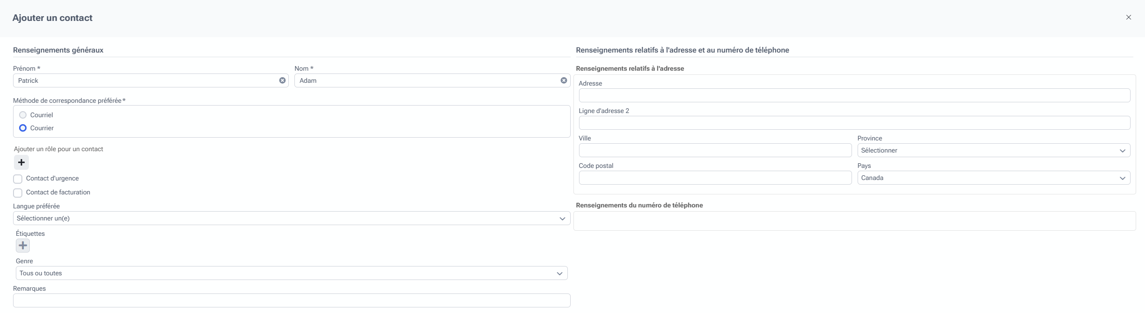Enable the Contact de facturation checkbox
1145x313 pixels.
[18, 193]
